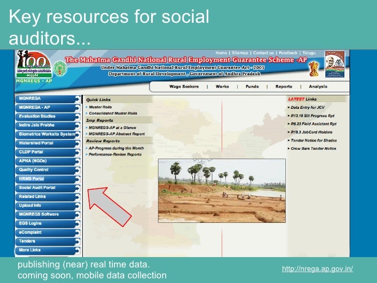This screenshot has height=283, width=377.
Task: Open R13.16 Silt Progress Rpt link
Action: coord(313,116)
